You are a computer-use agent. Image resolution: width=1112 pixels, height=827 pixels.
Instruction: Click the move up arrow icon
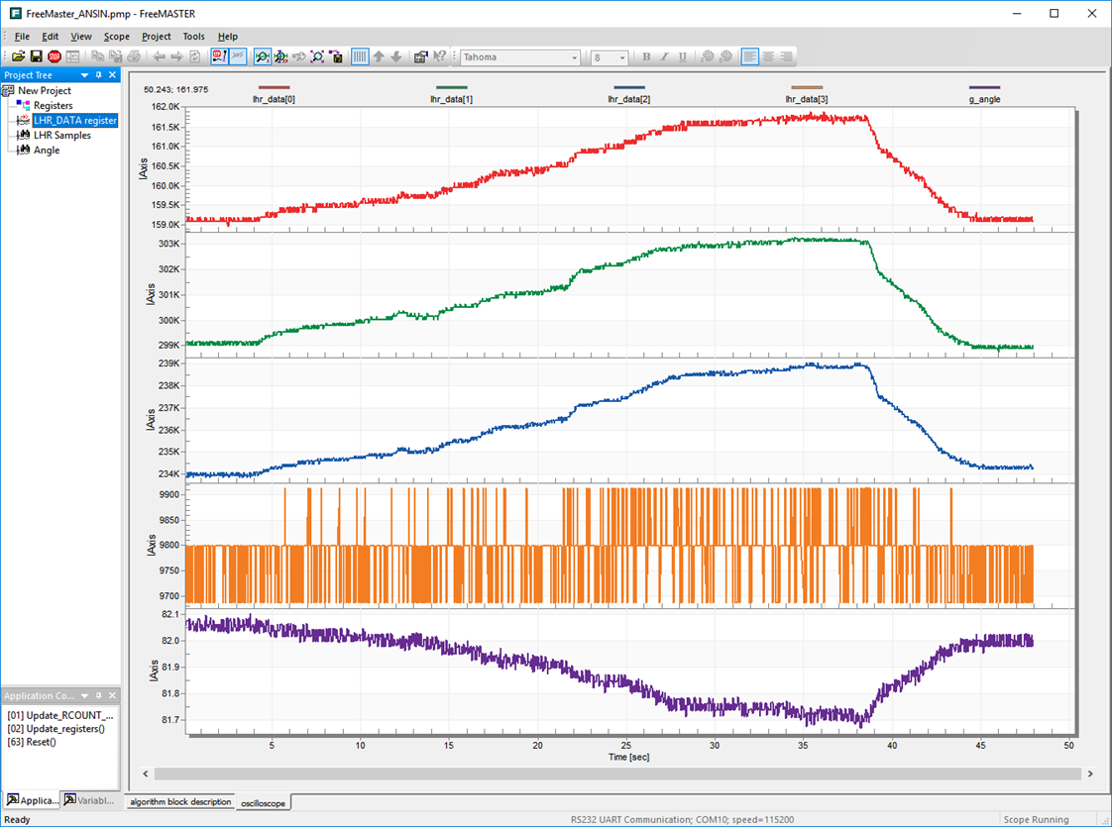379,56
